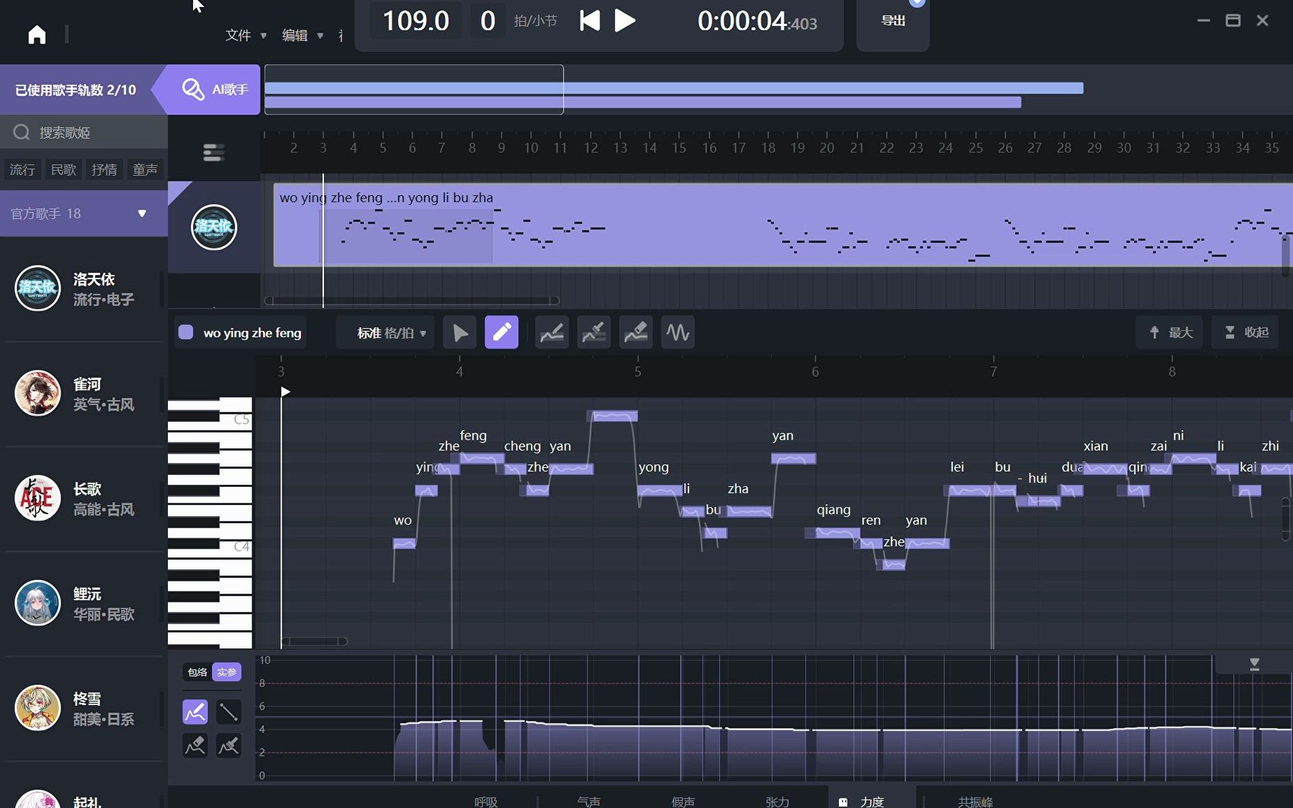The image size is (1293, 808).
Task: Open the AI歌手 singer panel
Action: tap(214, 89)
